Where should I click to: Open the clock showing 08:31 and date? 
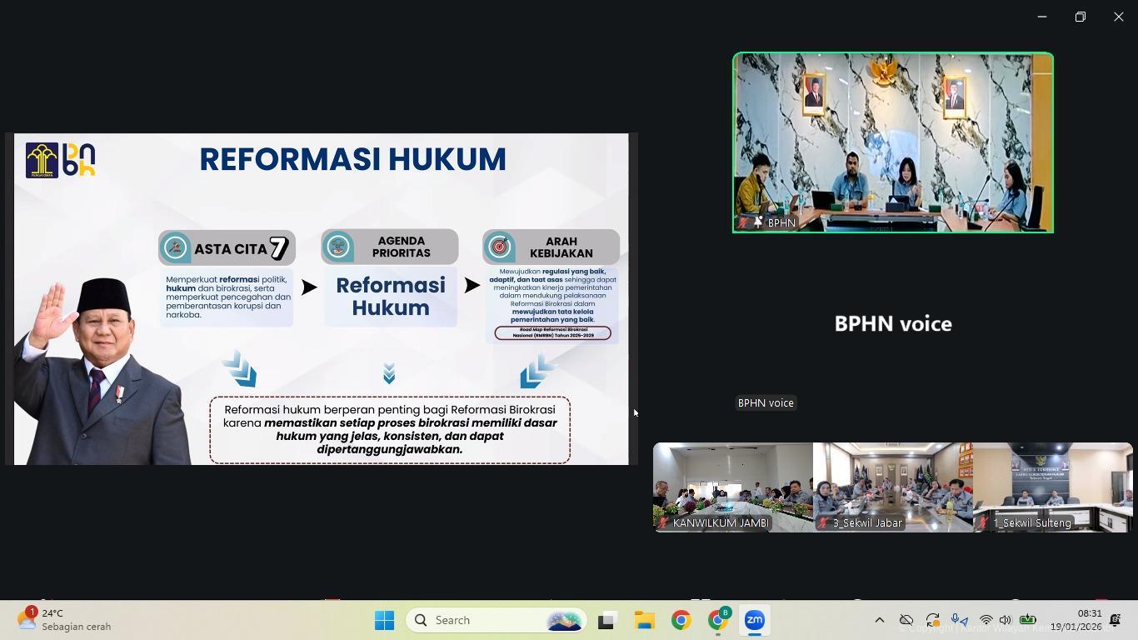pos(1076,620)
